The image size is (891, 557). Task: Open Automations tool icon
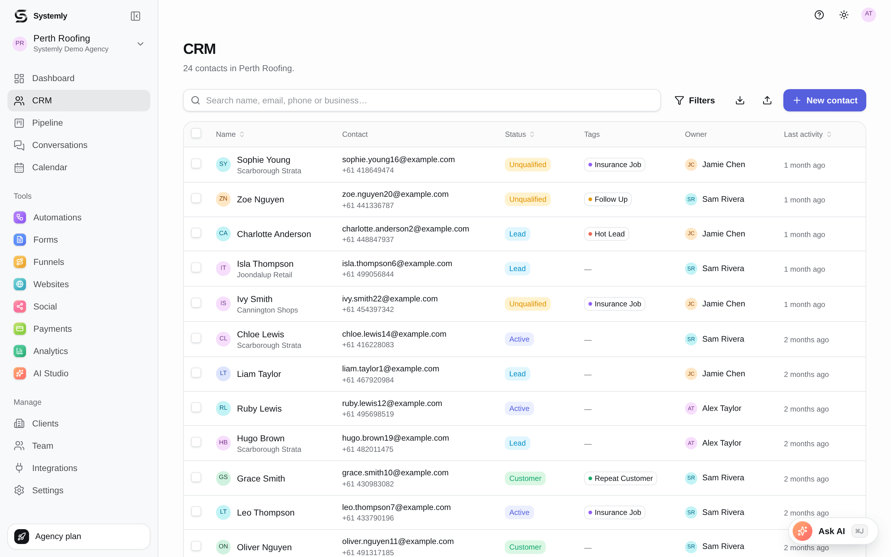tap(20, 217)
